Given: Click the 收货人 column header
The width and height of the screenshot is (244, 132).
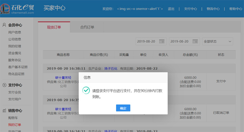Looking at the screenshot, I should pyautogui.click(x=163, y=55).
